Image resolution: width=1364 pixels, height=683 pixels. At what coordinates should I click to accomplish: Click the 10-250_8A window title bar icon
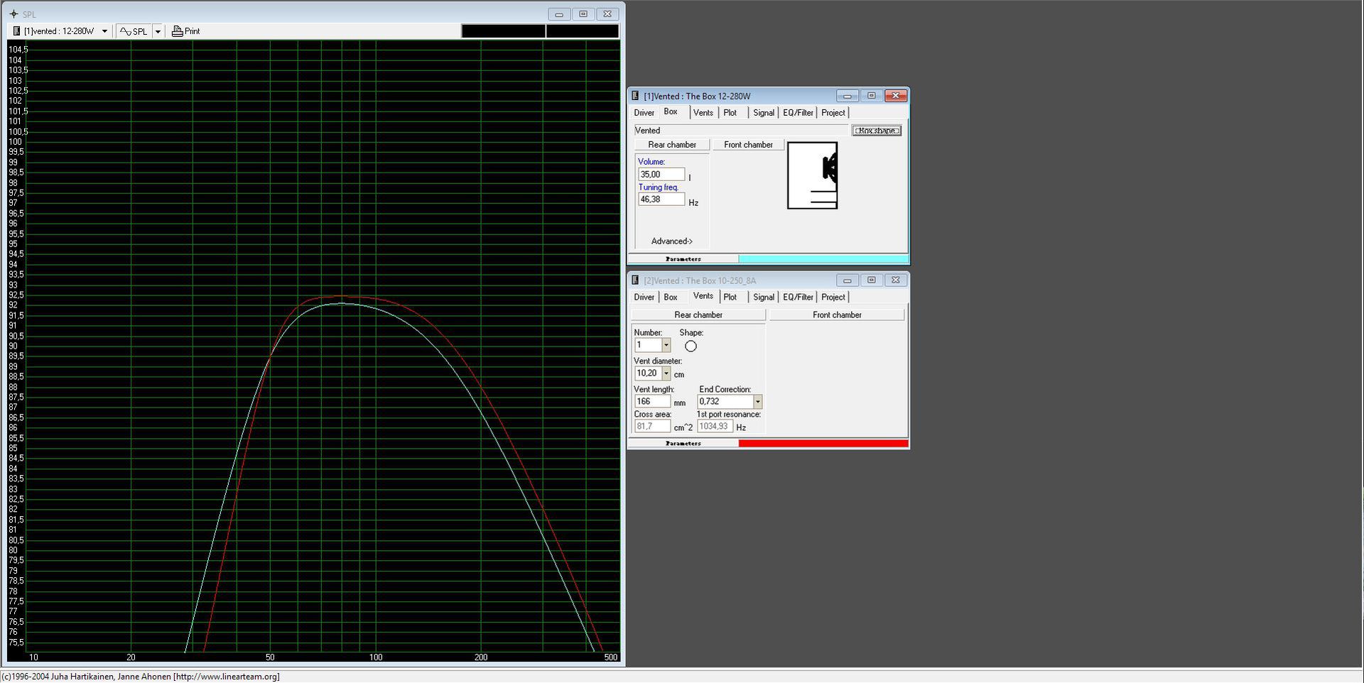(x=635, y=280)
